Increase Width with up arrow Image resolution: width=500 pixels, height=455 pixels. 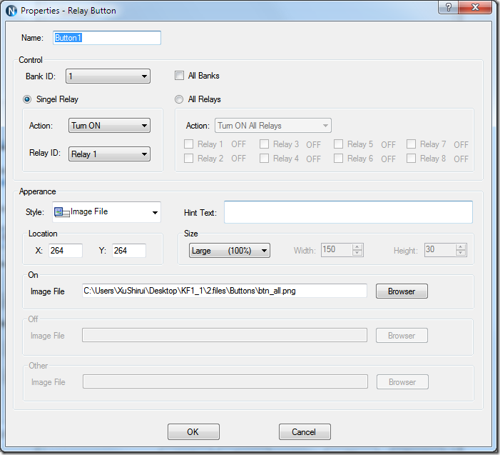[357, 247]
